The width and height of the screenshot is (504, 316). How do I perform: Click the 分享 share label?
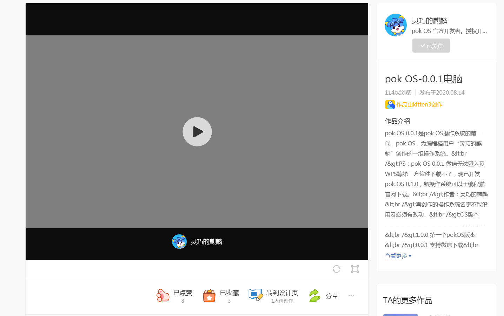332,296
